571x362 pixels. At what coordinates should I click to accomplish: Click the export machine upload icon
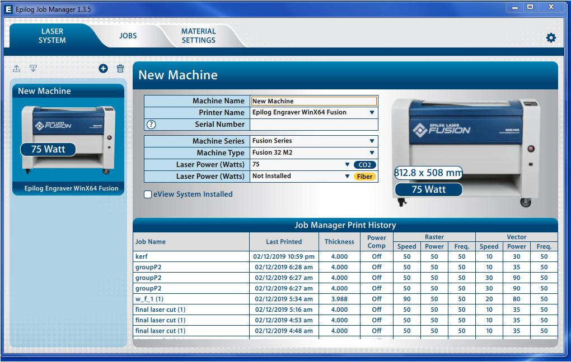tap(17, 68)
